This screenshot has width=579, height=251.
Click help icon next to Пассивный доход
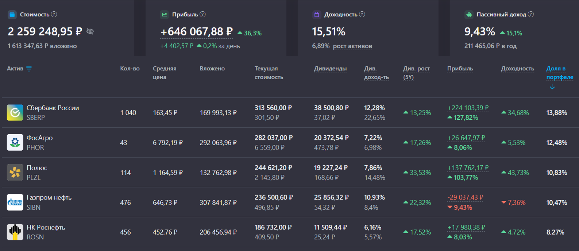click(x=531, y=15)
